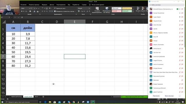
Task: Click the Windows taskbar search box
Action: (x=22, y=102)
